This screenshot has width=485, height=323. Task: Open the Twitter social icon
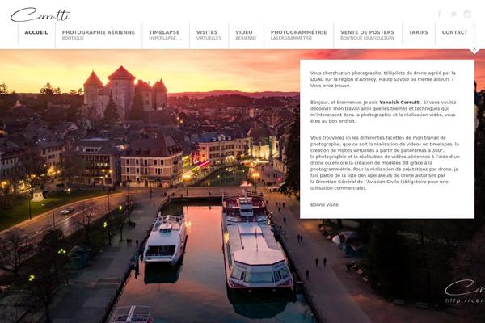[x=453, y=14]
